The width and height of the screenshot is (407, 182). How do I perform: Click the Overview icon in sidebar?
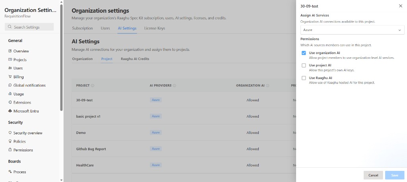10,51
